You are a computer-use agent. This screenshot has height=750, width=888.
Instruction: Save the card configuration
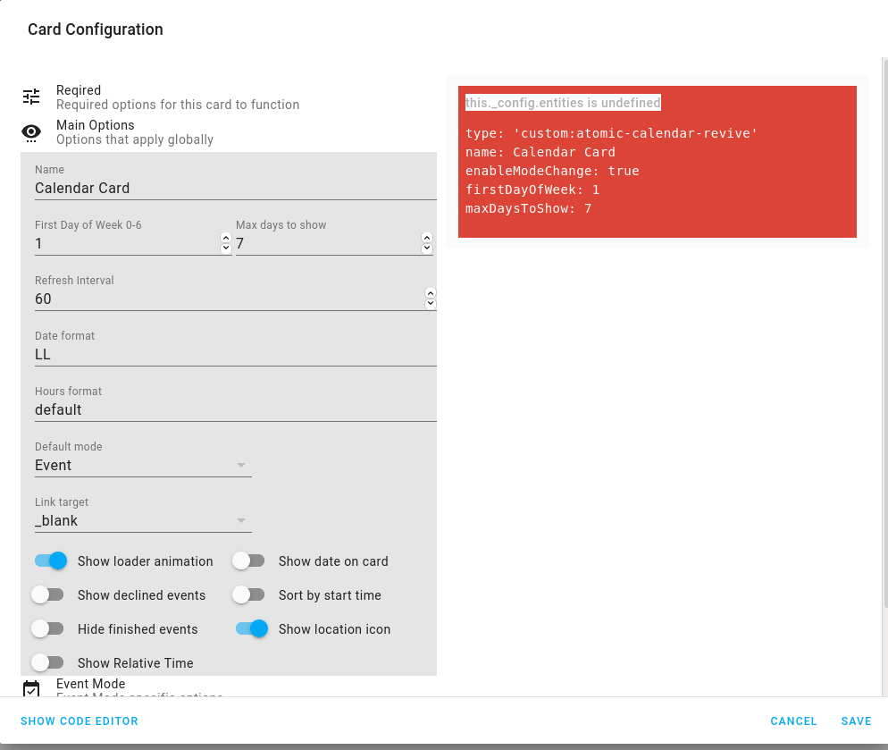[857, 721]
